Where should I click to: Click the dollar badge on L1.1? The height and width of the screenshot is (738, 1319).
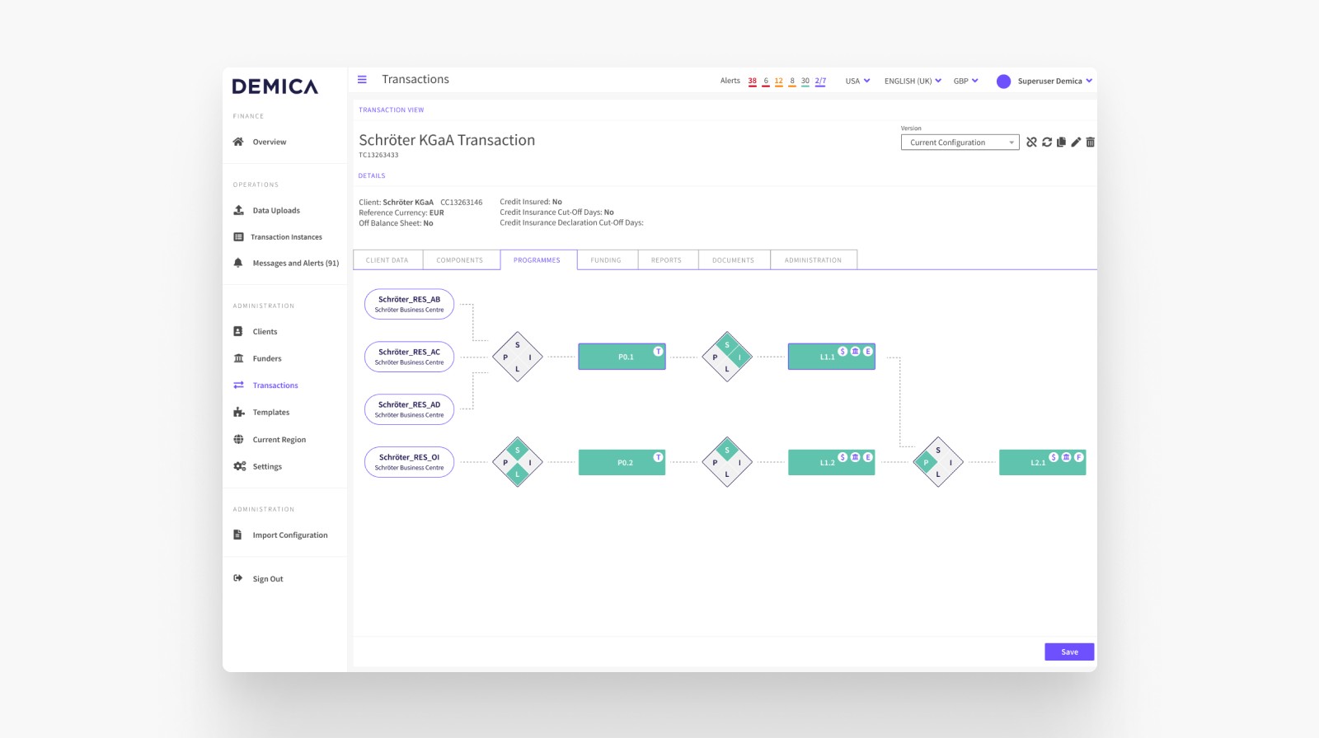coord(843,352)
